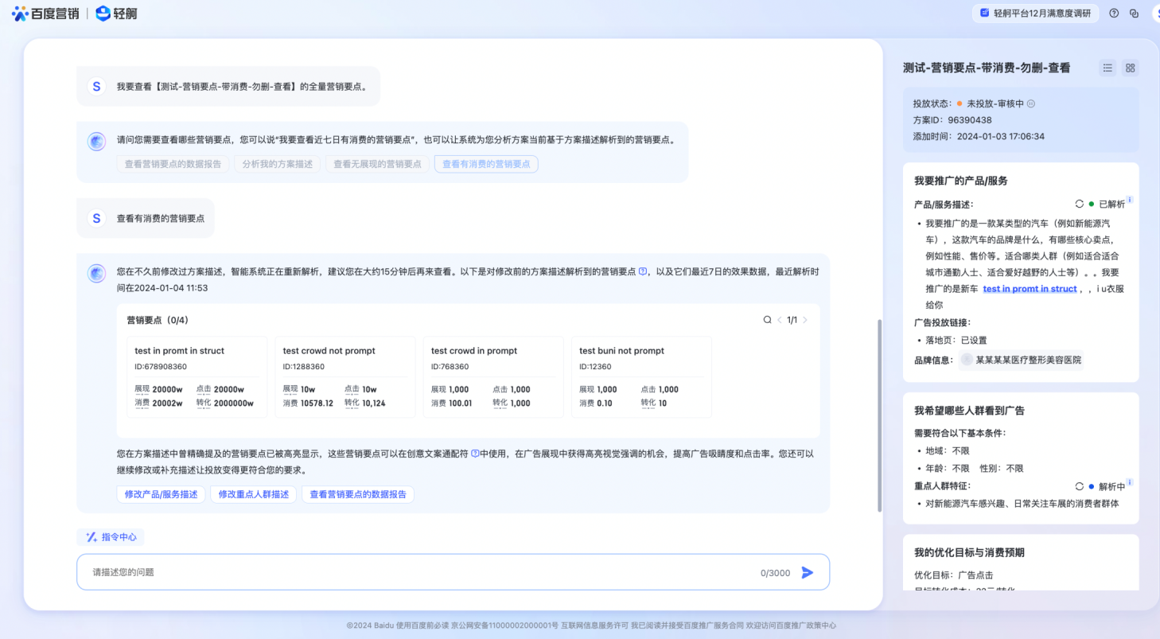Open the 指令中心 command center
The width and height of the screenshot is (1160, 639).
[111, 537]
